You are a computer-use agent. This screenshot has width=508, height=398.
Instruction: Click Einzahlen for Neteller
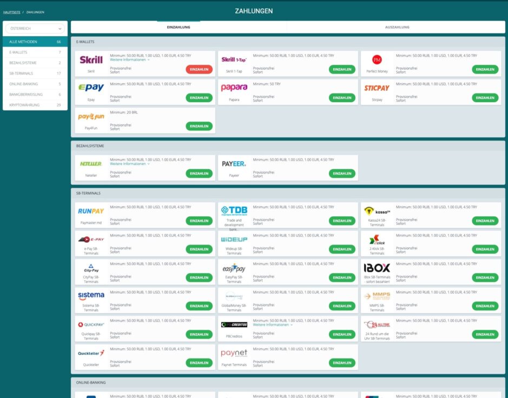(x=199, y=174)
